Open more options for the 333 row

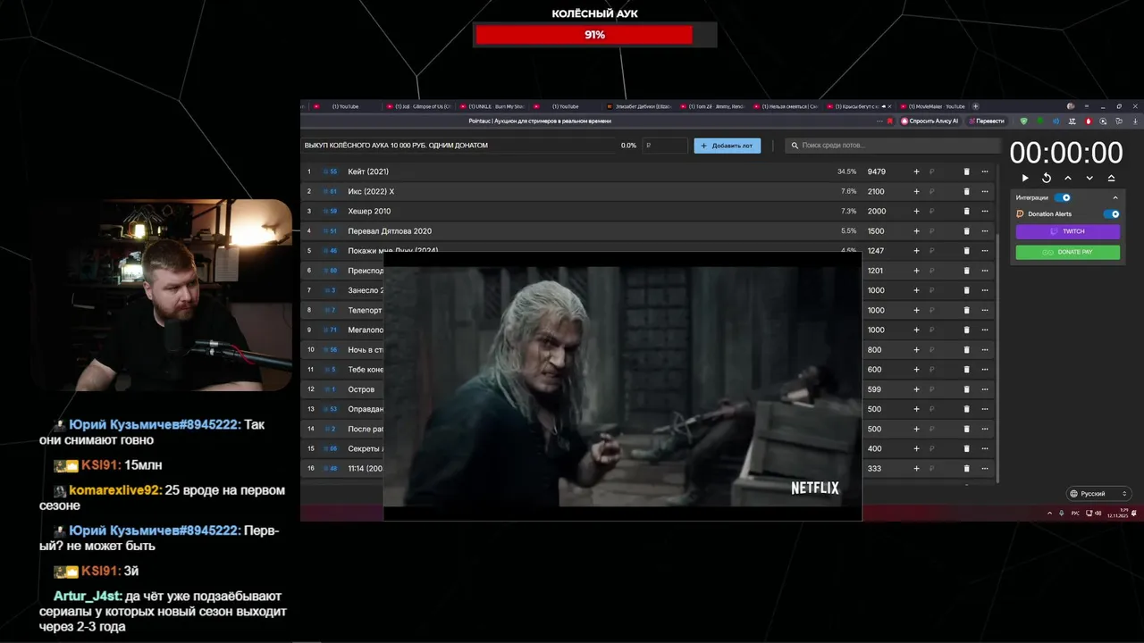click(x=985, y=469)
